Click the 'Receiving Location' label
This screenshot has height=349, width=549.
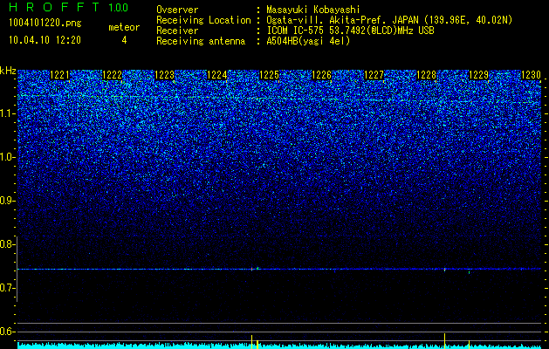tap(203, 20)
